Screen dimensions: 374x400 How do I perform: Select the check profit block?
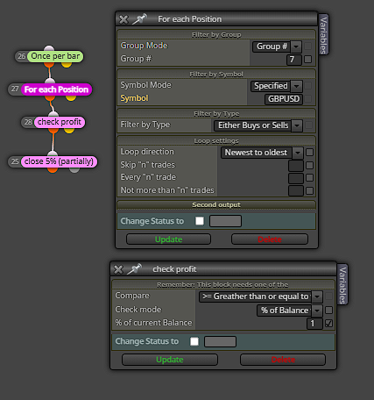coord(60,122)
